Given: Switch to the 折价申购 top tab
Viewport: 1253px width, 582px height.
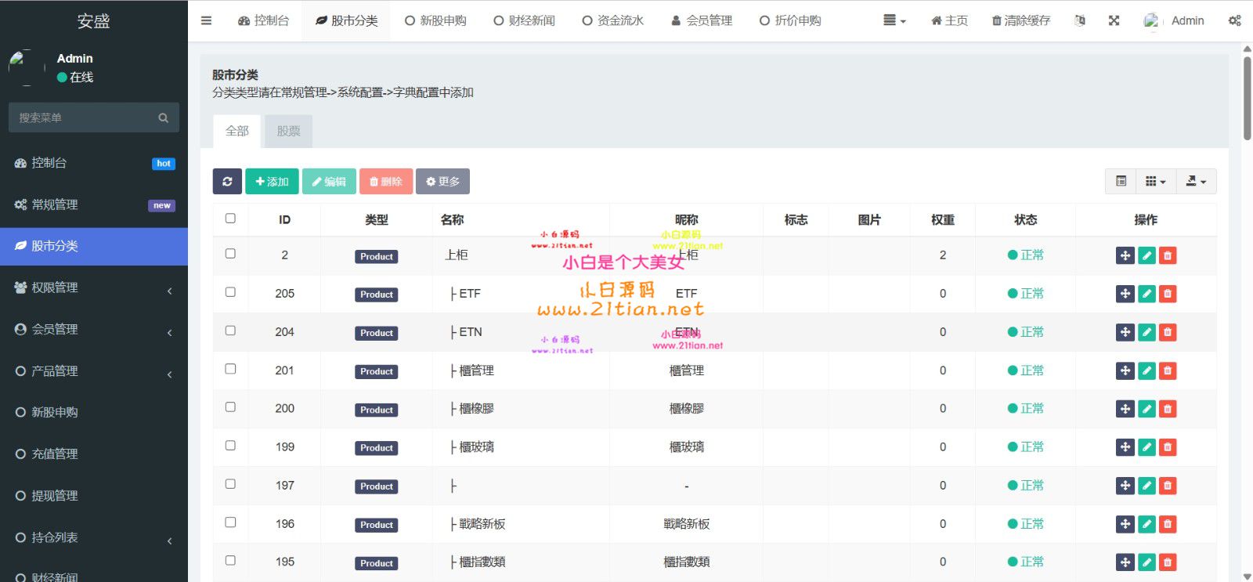Looking at the screenshot, I should [x=790, y=20].
